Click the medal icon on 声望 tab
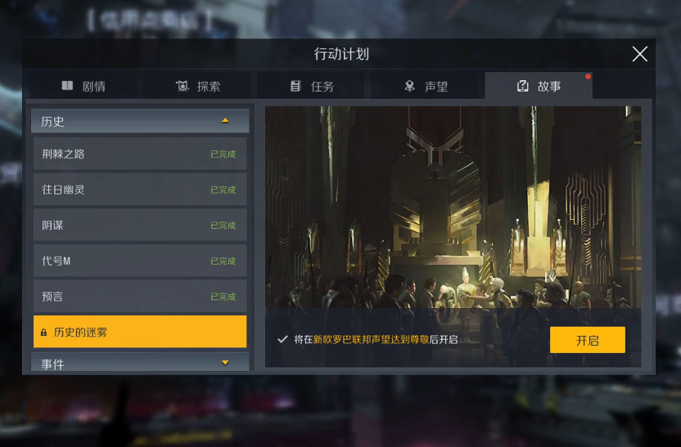 pyautogui.click(x=409, y=86)
